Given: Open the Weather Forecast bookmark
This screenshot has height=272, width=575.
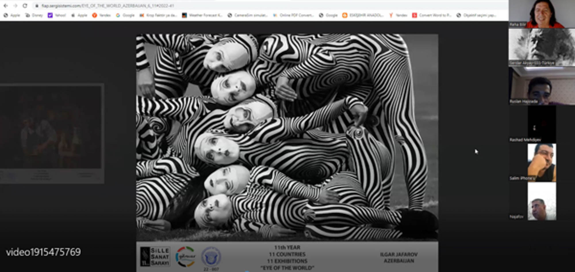Looking at the screenshot, I should click(x=202, y=15).
